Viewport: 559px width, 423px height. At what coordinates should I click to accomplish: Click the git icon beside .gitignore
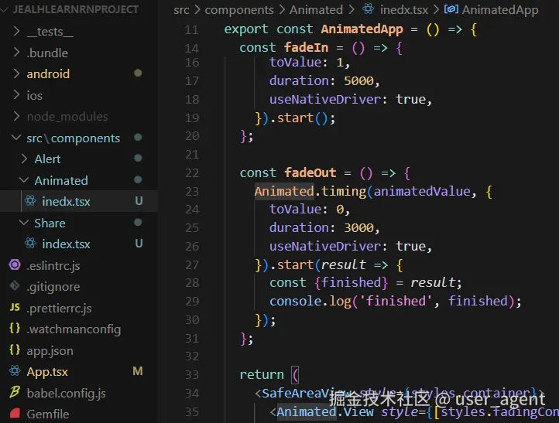point(15,286)
